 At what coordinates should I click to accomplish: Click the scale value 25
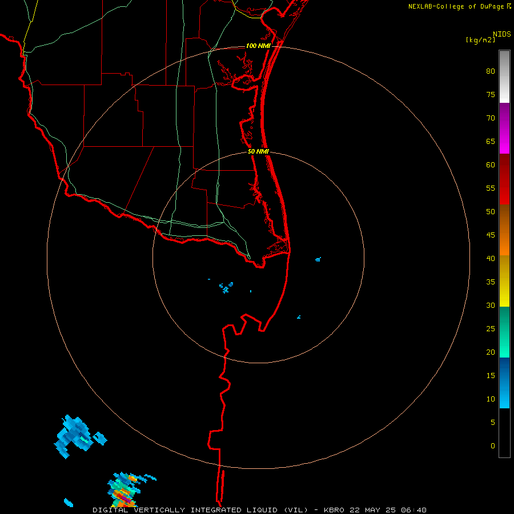click(x=491, y=328)
